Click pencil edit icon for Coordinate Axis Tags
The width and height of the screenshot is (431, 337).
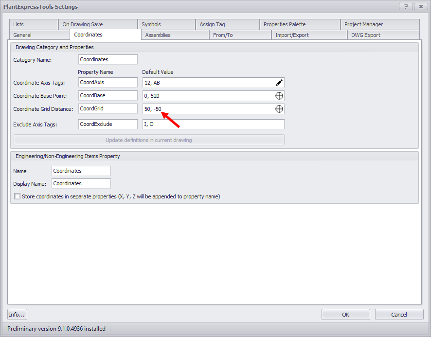click(x=279, y=83)
